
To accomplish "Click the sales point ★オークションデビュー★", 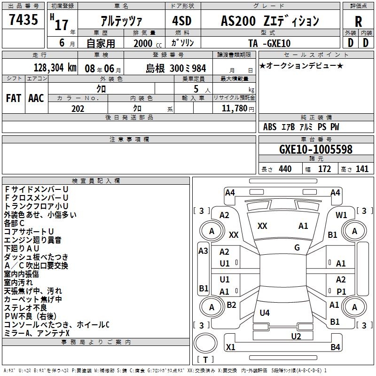I will tap(301, 65).
